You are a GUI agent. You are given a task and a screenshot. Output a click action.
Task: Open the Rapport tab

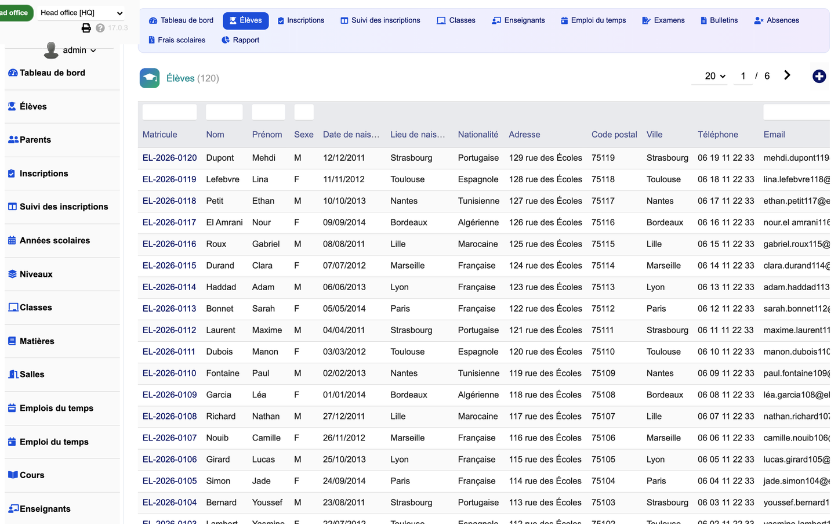pos(240,40)
